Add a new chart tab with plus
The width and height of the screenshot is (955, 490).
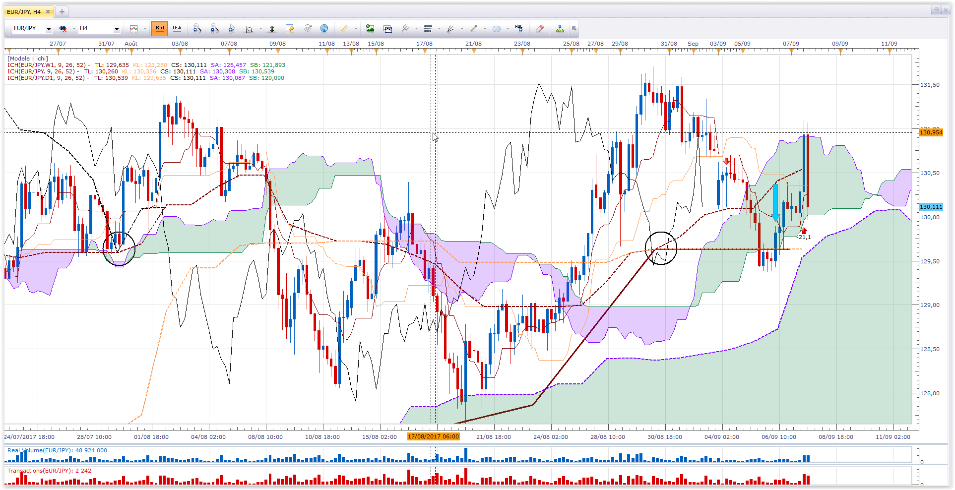pos(62,12)
